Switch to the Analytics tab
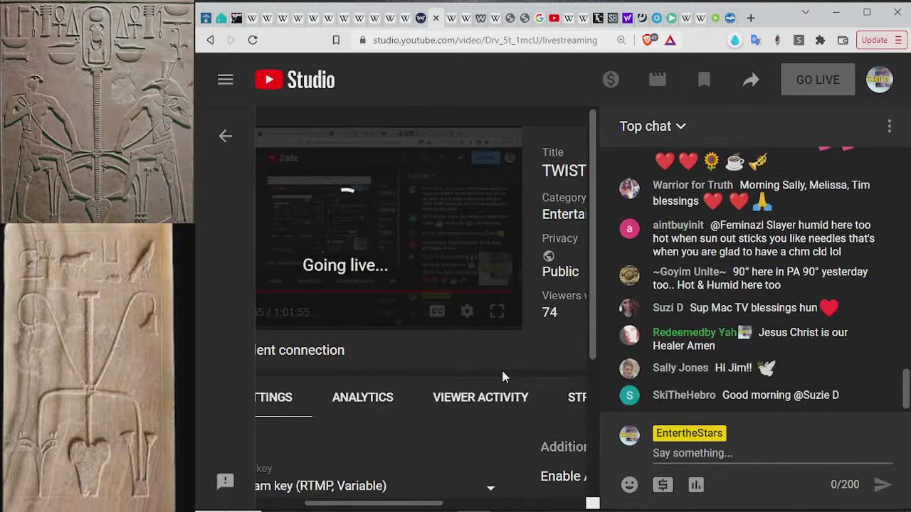Viewport: 911px width, 512px height. (362, 398)
